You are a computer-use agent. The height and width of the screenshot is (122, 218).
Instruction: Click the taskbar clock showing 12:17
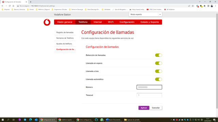click(208, 120)
